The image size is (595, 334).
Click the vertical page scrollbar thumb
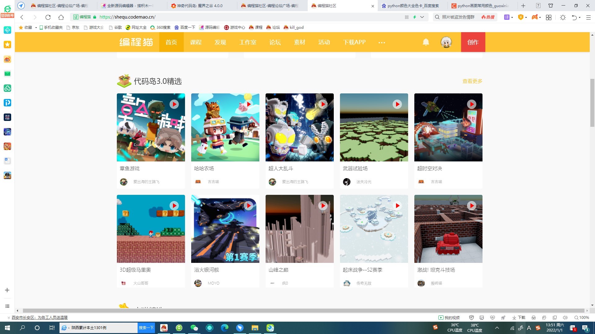[x=592, y=103]
